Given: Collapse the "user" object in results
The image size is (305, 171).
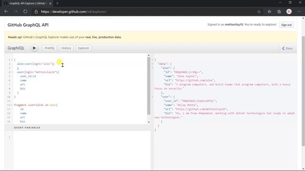Looking at the screenshot, I should coord(152,97).
